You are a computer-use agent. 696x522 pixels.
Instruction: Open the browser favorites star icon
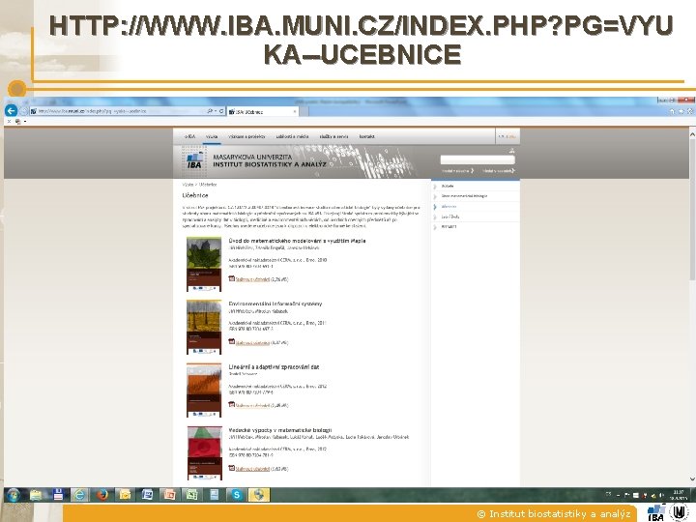click(681, 111)
